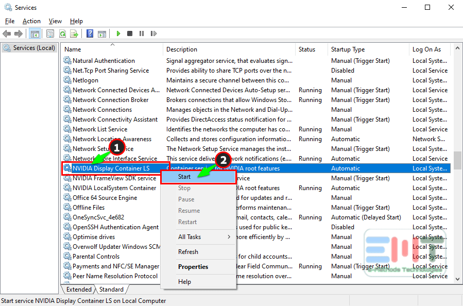
Task: Click the vertical scrollbar down arrow
Action: pos(457,279)
